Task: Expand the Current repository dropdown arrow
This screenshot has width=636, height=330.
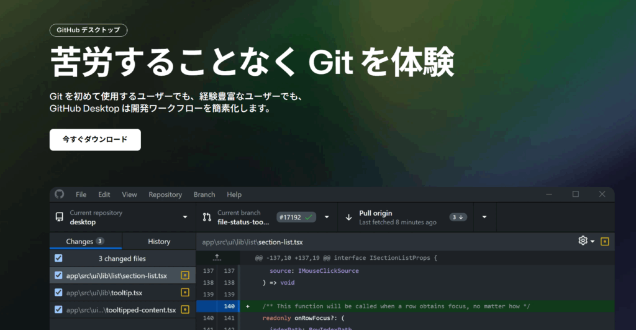Action: (x=185, y=218)
